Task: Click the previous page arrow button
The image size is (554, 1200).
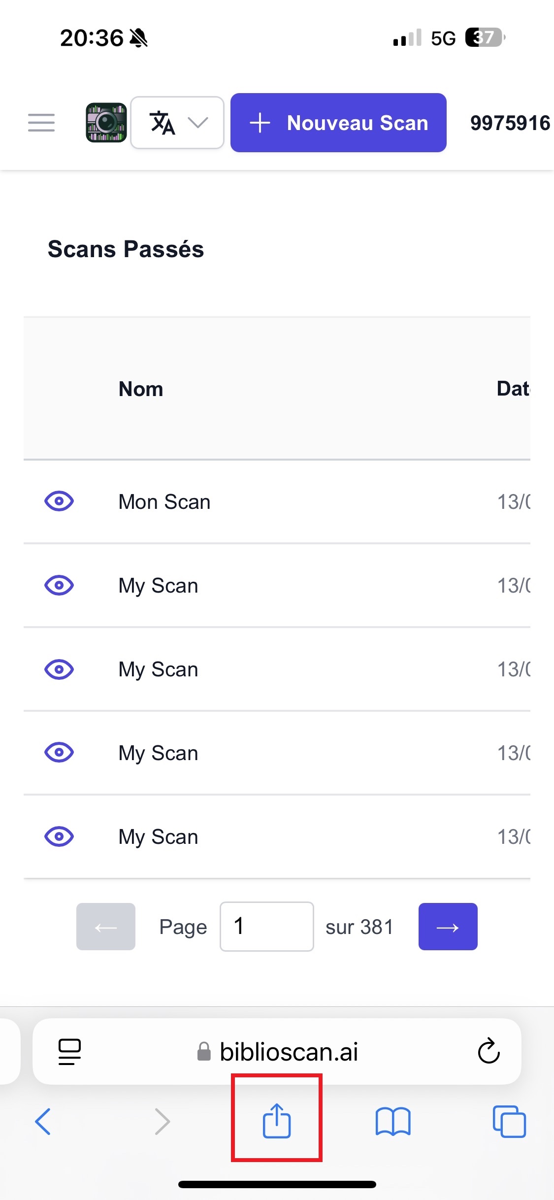Action: [x=106, y=927]
